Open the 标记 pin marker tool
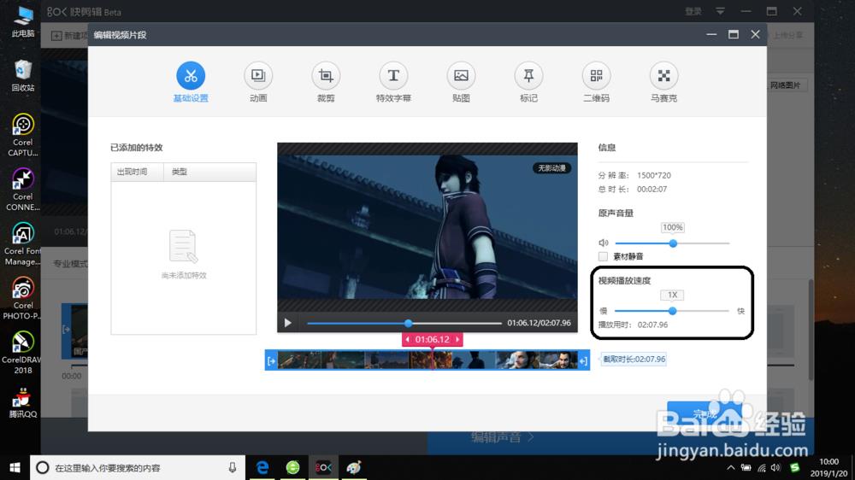 click(528, 76)
